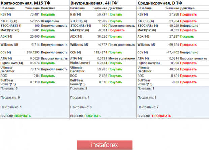The image size is (209, 150).
Task: Select the RSI value 56,797
Action: pyautogui.click(x=102, y=14)
